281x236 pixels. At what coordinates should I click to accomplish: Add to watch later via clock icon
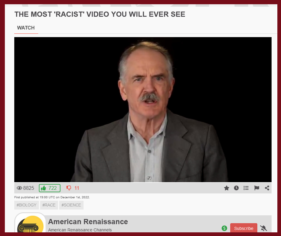point(236,188)
